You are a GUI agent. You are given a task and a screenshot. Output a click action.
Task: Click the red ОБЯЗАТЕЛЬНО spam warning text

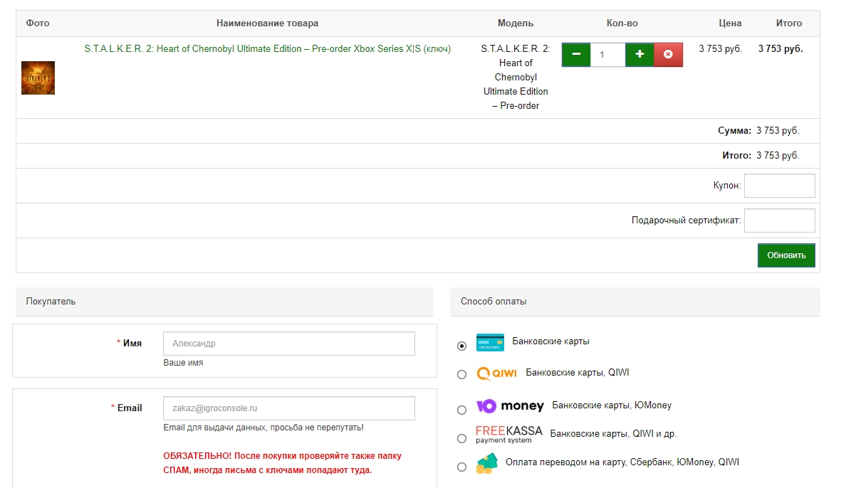(x=282, y=463)
